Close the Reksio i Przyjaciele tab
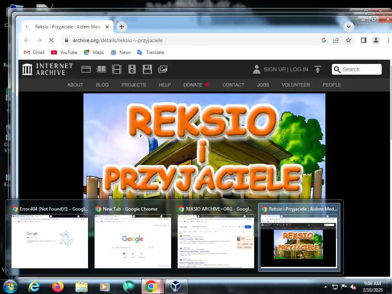Image resolution: width=392 pixels, height=294 pixels. (x=107, y=27)
